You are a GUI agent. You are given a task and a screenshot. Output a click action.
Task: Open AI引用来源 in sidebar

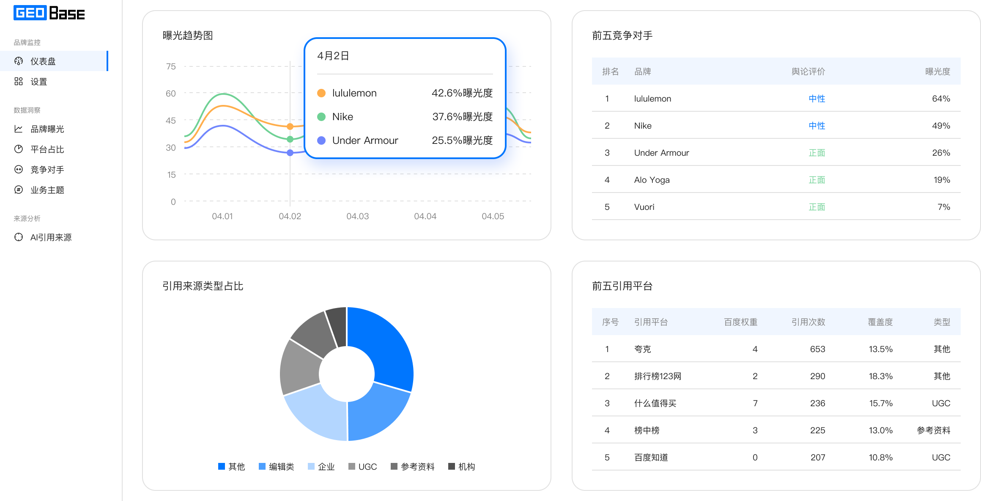pos(54,237)
